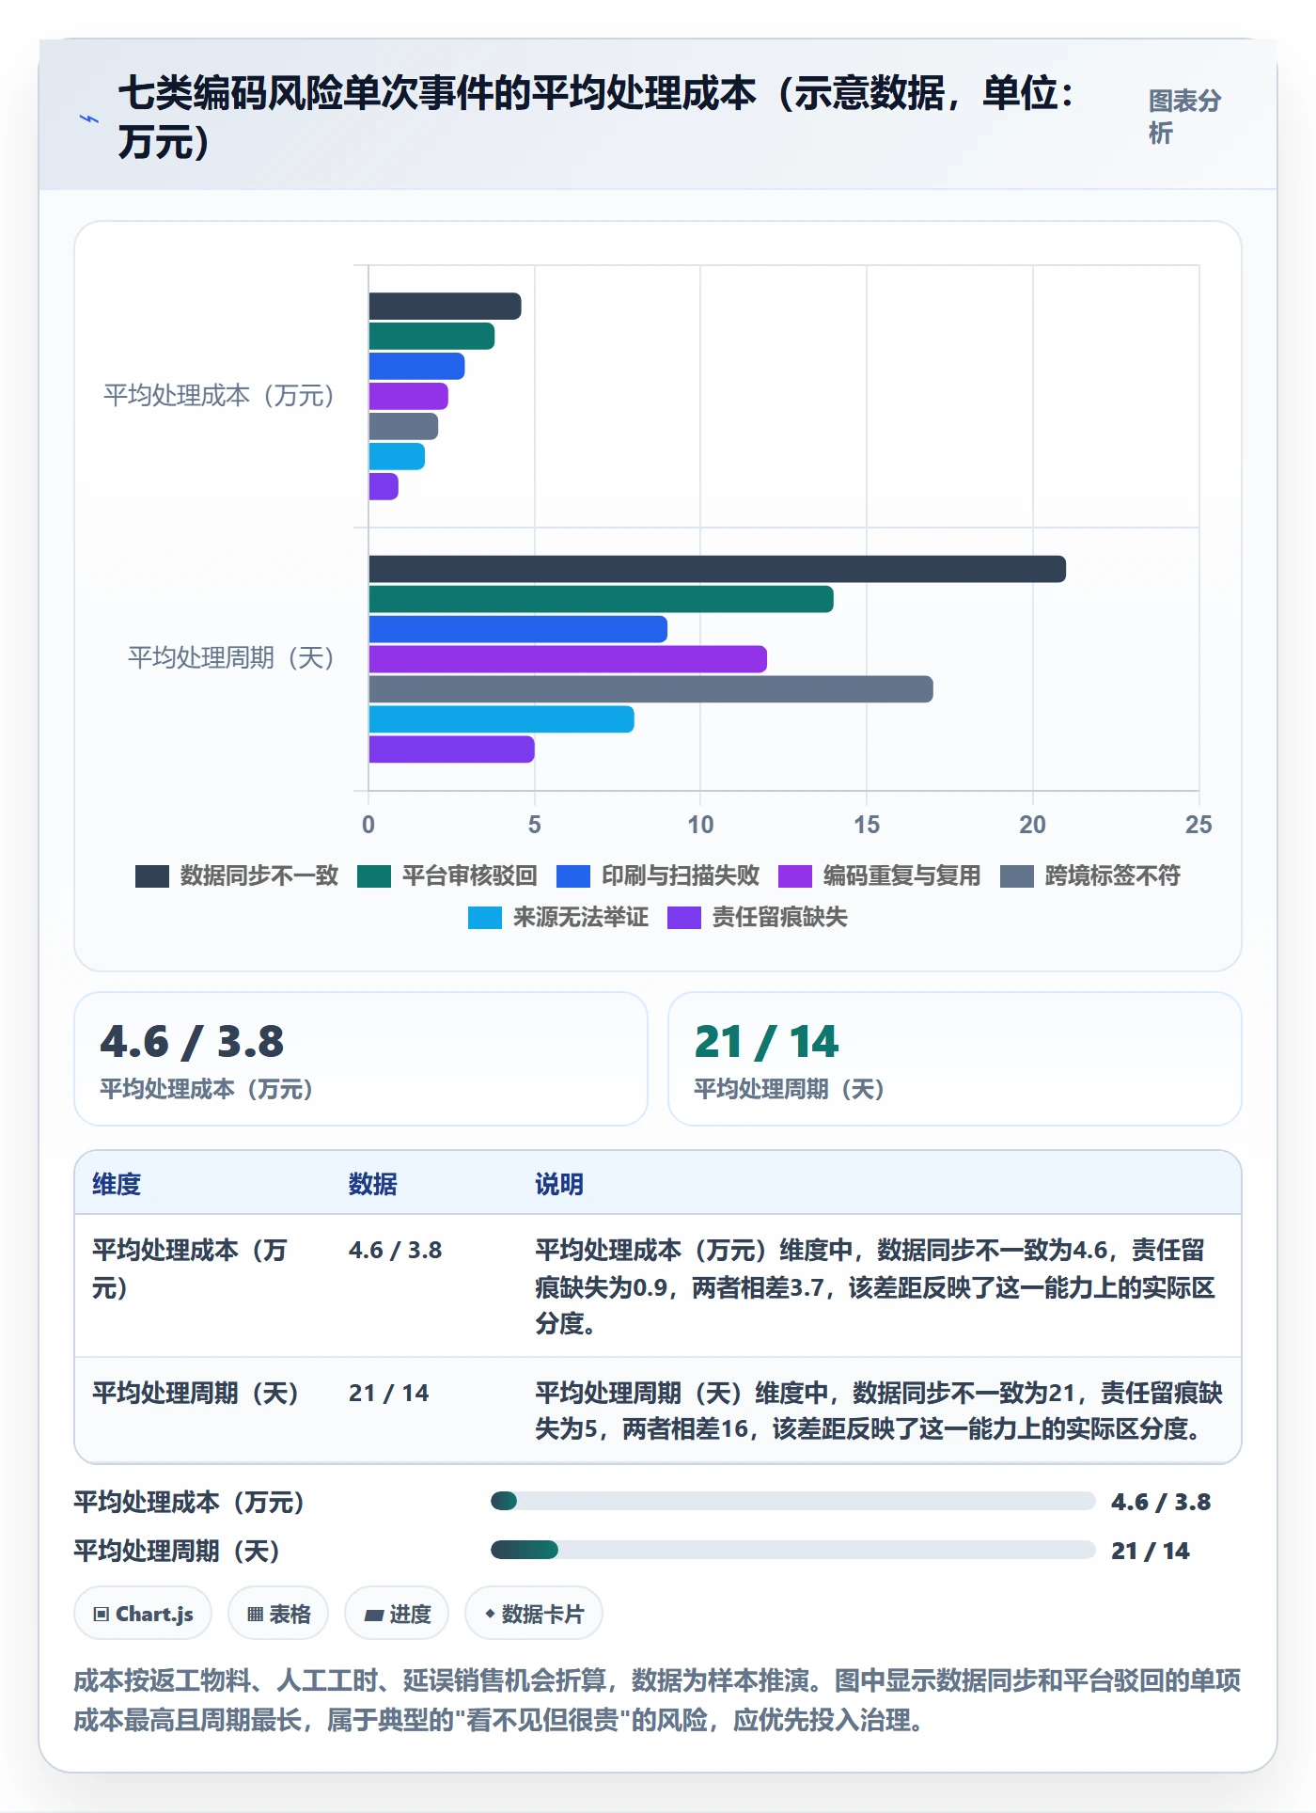This screenshot has width=1316, height=1813.
Task: Click the 数据 table column header
Action: click(372, 1184)
